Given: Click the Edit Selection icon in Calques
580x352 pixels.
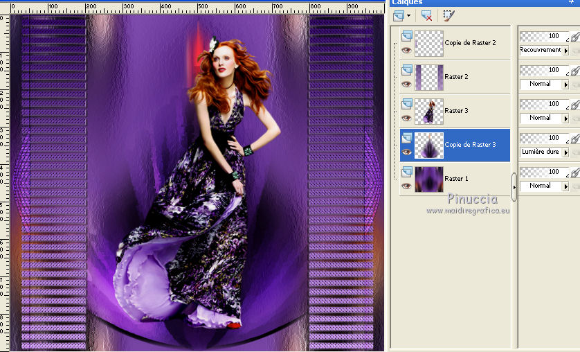Looking at the screenshot, I should click(448, 15).
